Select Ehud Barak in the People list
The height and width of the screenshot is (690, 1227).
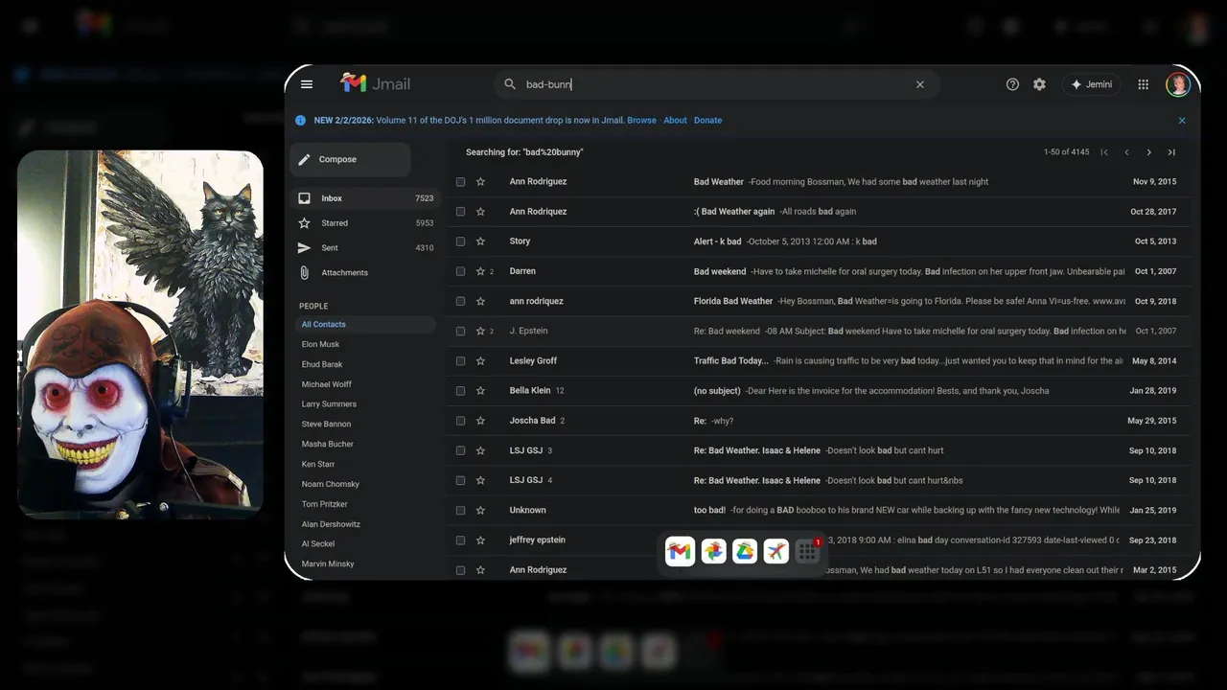pyautogui.click(x=322, y=365)
